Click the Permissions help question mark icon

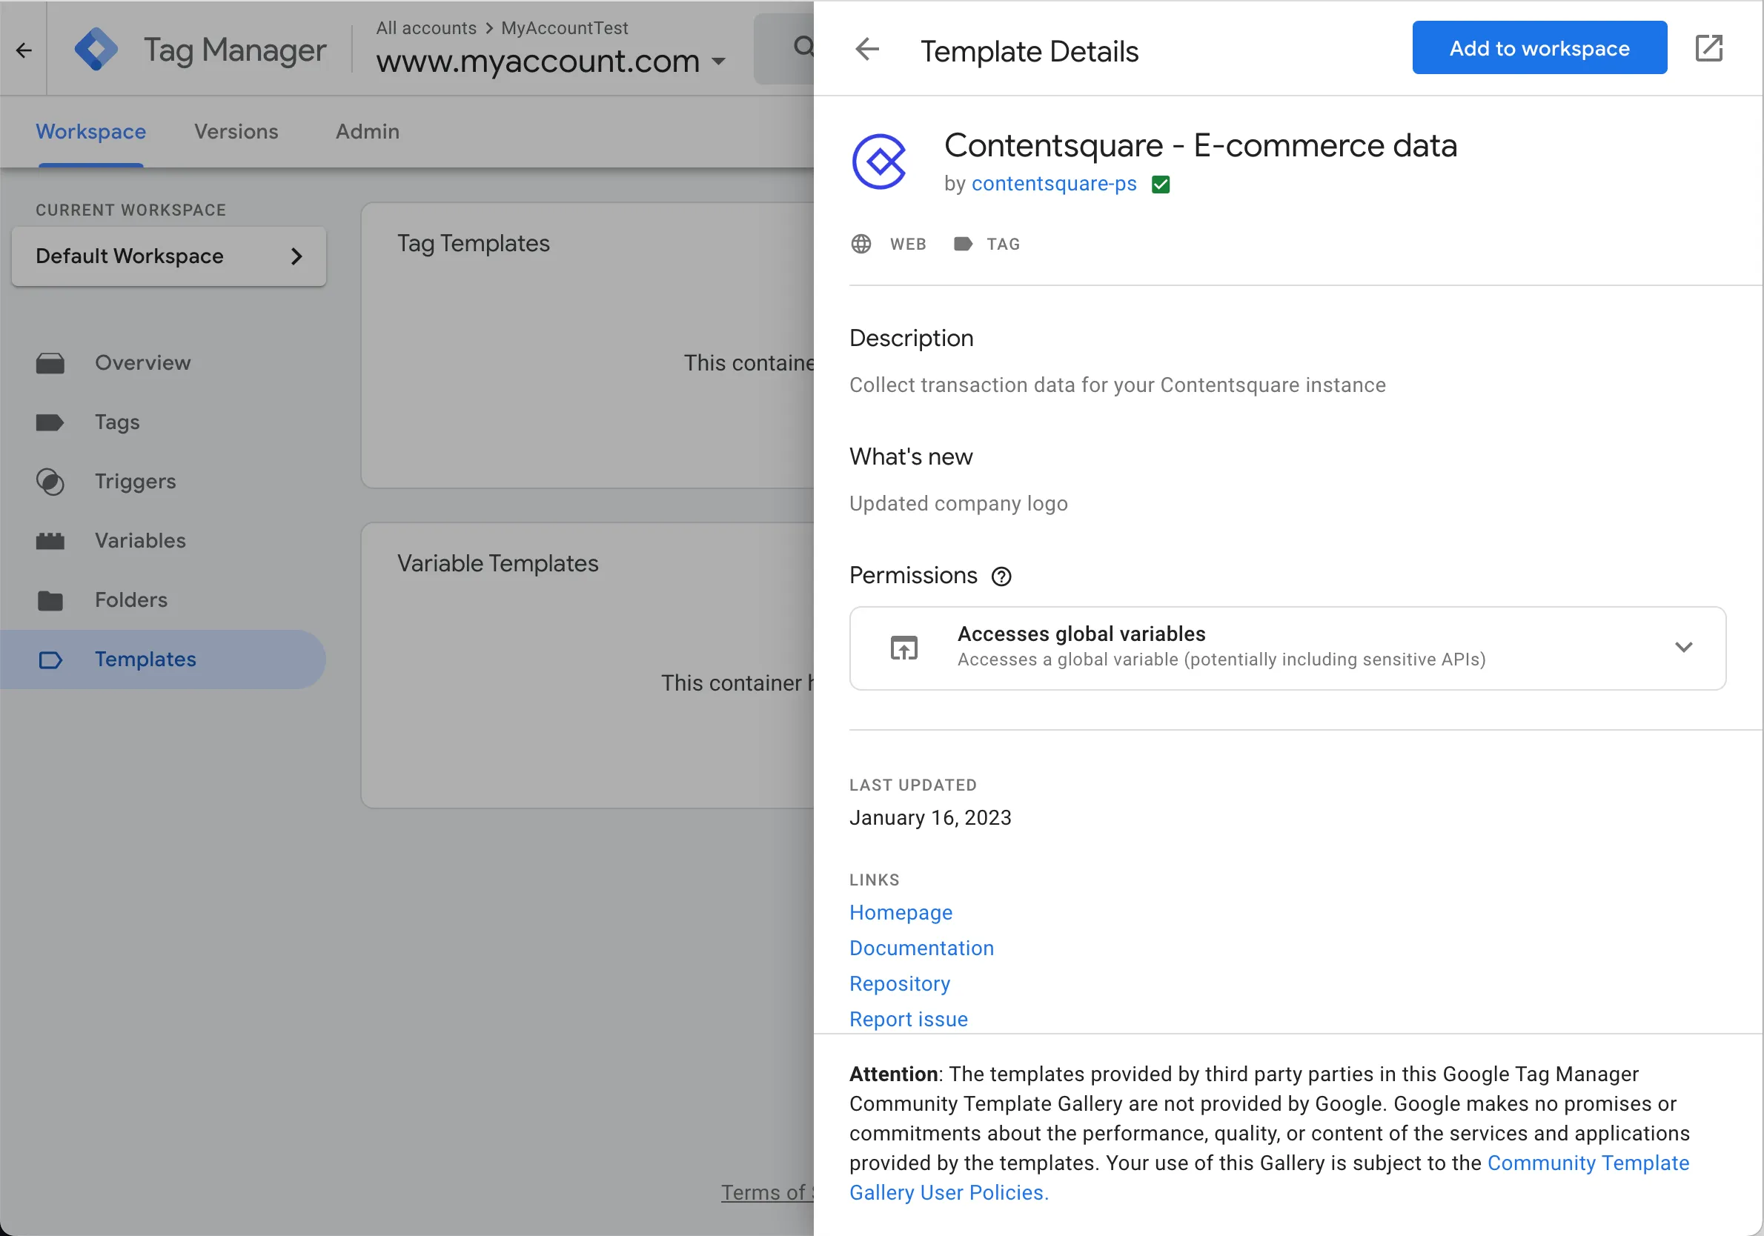(x=1001, y=577)
